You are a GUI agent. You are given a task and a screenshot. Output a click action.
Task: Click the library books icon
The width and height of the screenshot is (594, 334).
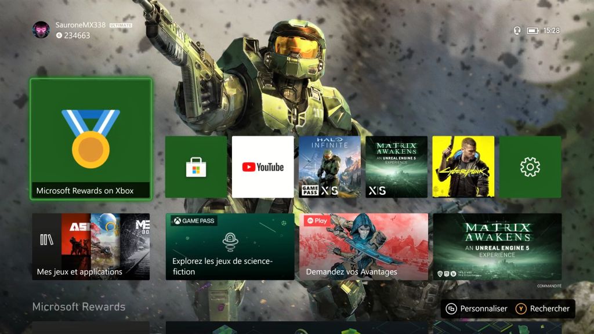point(46,239)
